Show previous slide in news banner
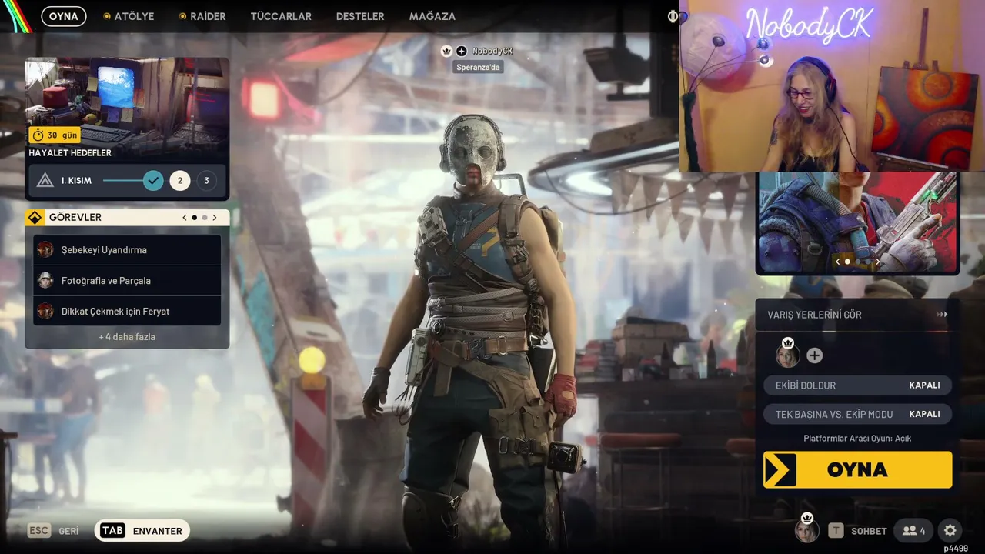 click(838, 262)
